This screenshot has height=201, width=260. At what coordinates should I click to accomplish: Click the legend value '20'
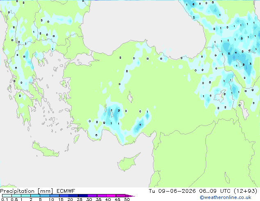tap(70, 199)
